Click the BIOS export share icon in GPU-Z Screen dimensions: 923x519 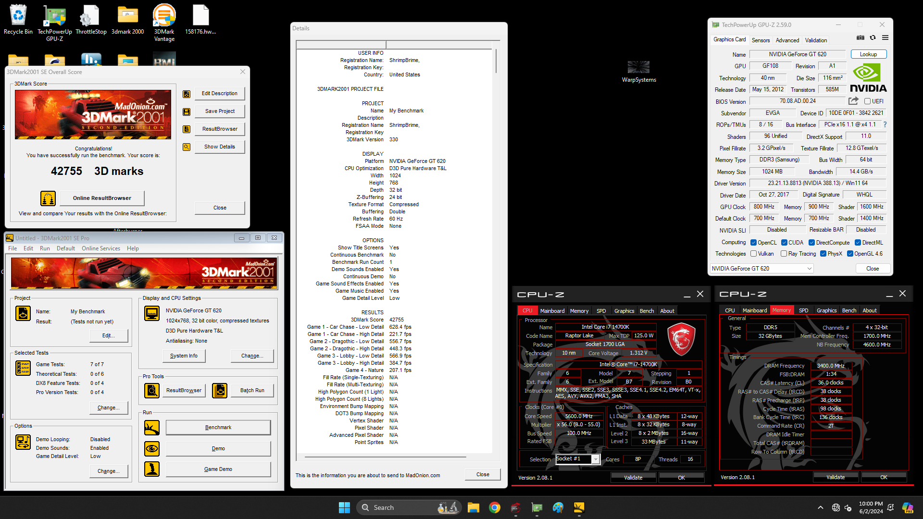(853, 101)
